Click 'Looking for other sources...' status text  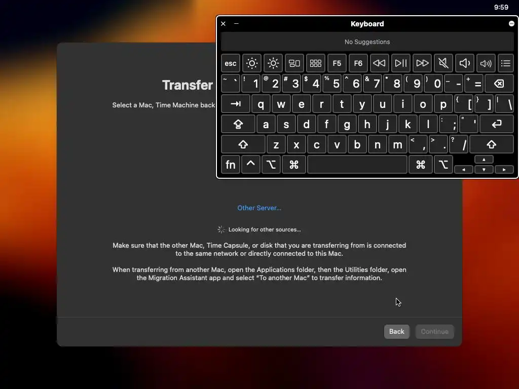tap(265, 229)
